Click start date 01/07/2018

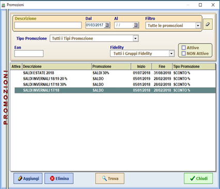142,73
